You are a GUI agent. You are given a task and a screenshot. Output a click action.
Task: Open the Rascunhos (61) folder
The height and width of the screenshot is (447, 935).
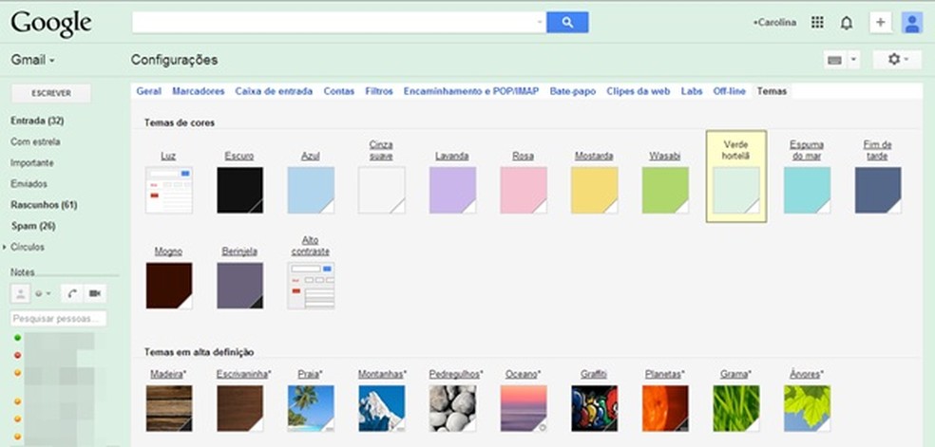click(x=44, y=205)
